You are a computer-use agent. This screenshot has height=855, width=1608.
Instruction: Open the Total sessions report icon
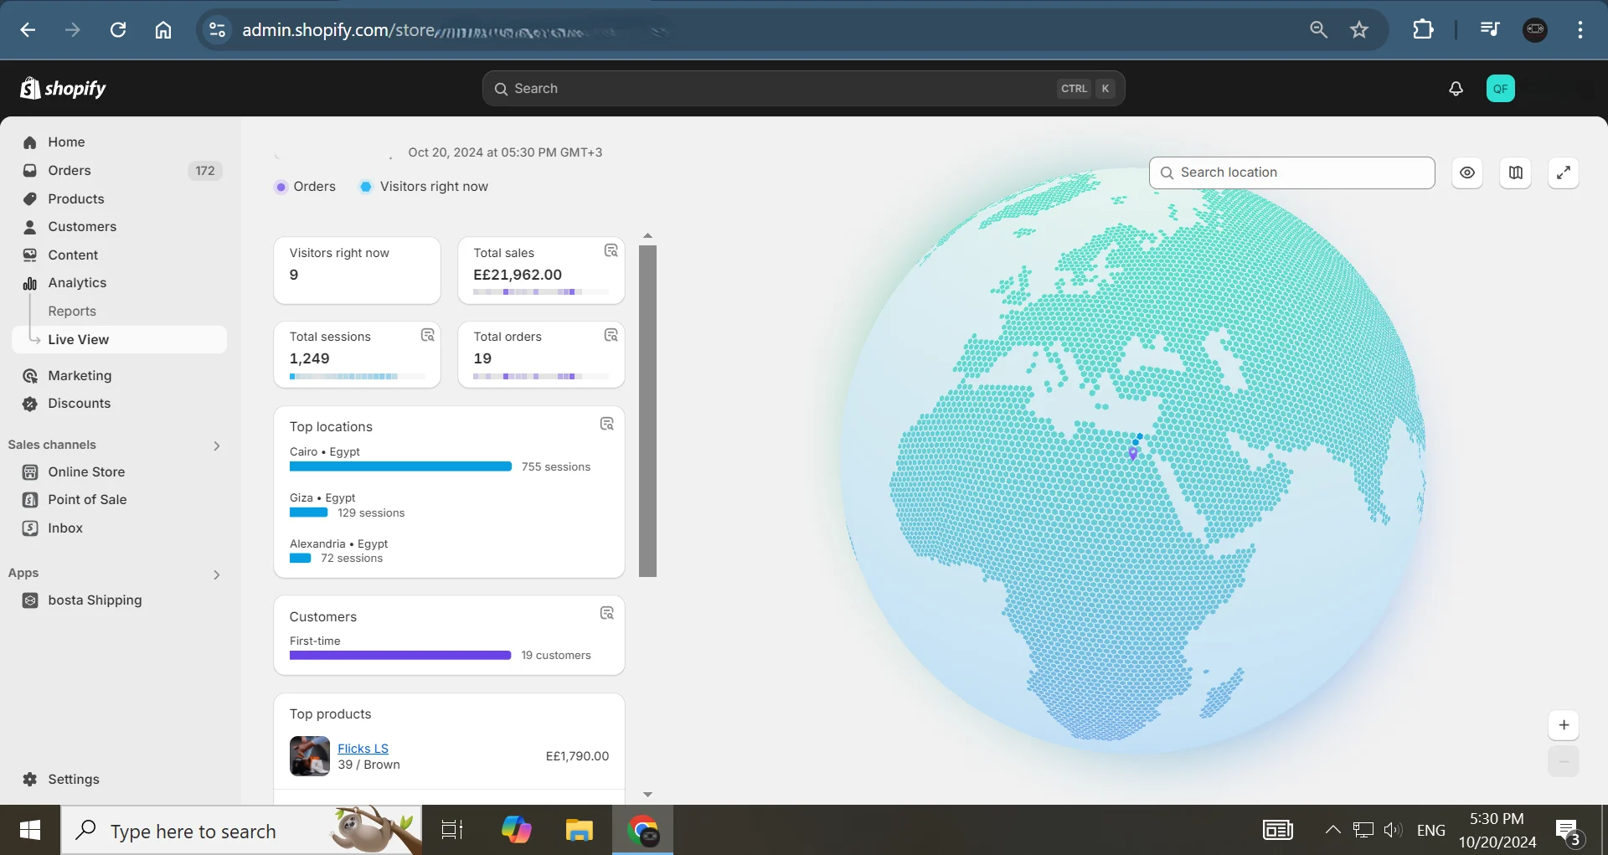tap(427, 335)
